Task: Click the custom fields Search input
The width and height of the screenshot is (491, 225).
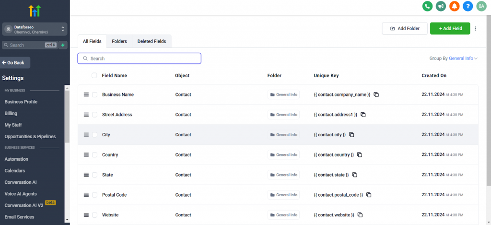Action: click(x=140, y=59)
